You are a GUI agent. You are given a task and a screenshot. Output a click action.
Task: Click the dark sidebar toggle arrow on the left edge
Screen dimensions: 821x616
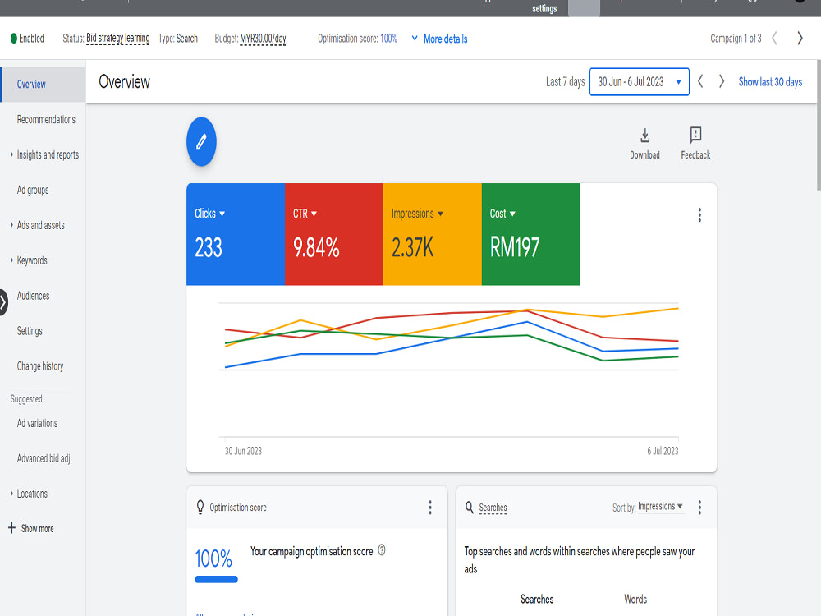point(3,302)
